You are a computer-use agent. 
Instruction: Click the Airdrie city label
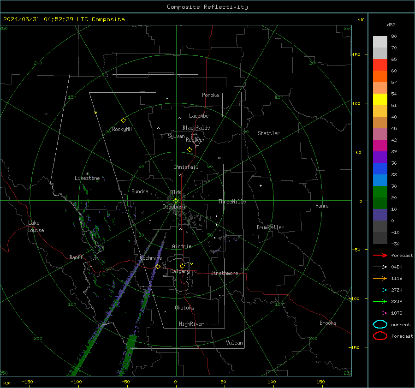[x=182, y=246]
